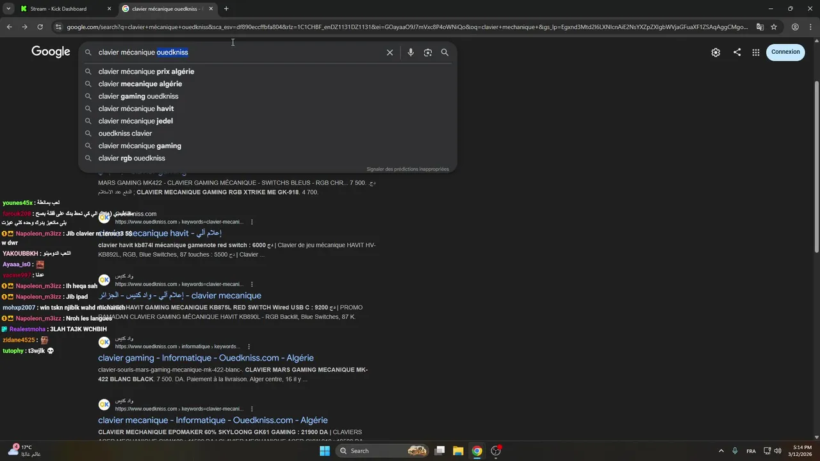Screen dimensions: 820x461
Task: Pick suggestion ouedkniss clavier
Action: point(268,133)
